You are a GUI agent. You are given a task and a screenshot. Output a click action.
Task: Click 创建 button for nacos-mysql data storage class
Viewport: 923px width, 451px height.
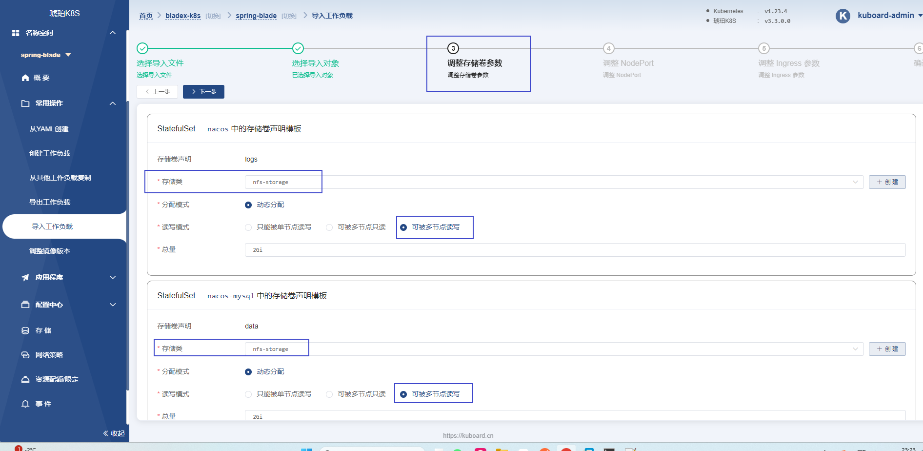click(x=887, y=349)
